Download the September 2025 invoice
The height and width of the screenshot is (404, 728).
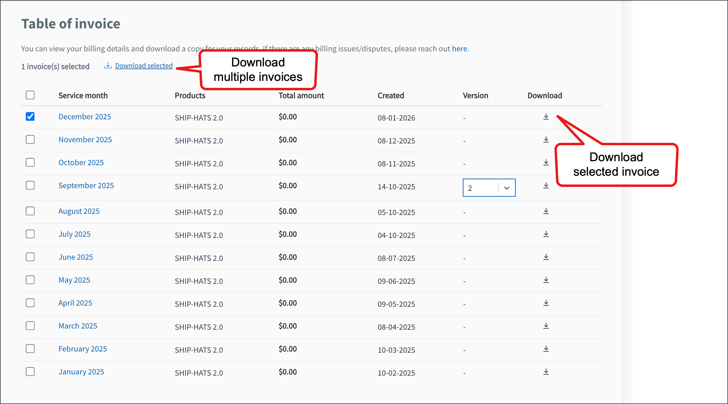tap(546, 185)
